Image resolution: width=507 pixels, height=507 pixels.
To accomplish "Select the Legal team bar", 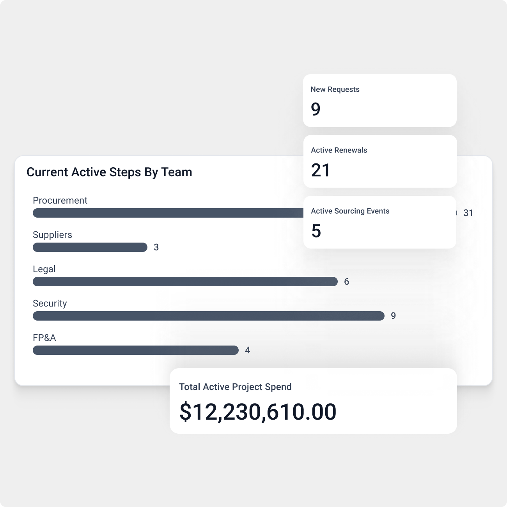I will [x=185, y=282].
